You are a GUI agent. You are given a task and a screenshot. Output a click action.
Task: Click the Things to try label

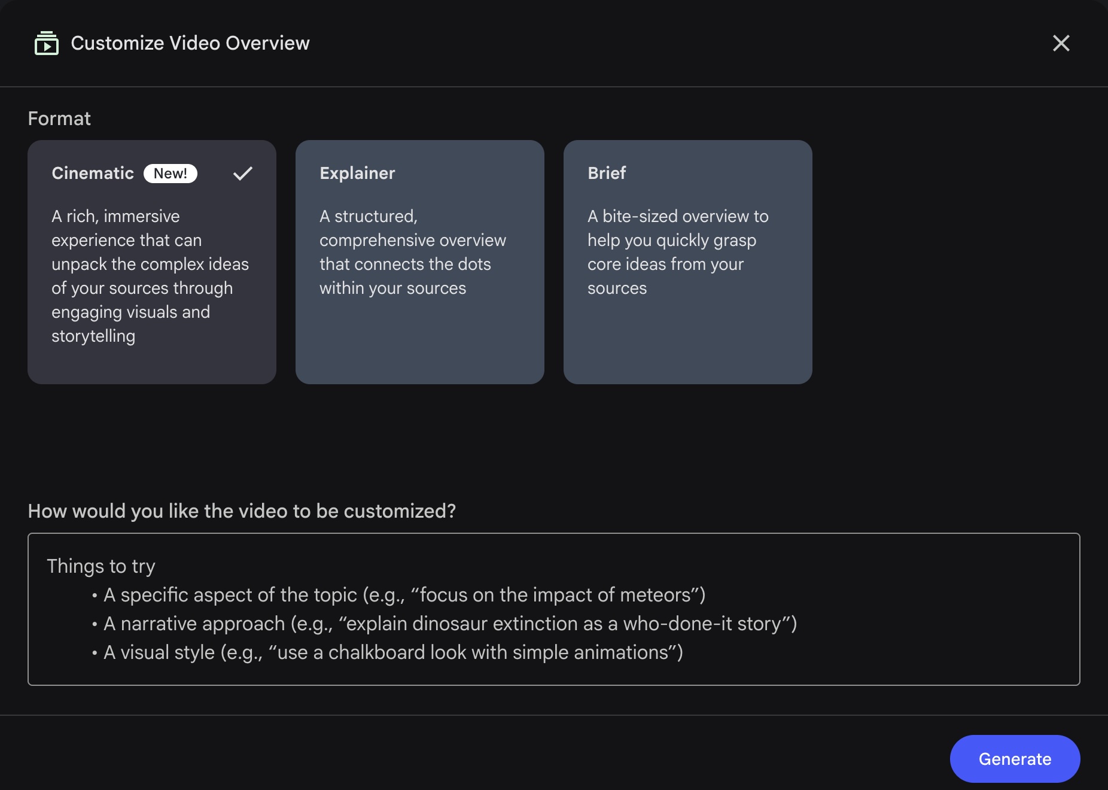pyautogui.click(x=101, y=566)
